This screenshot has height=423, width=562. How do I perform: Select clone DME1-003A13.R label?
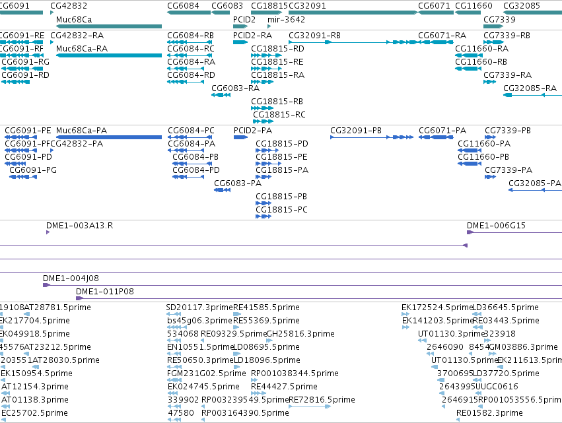[79, 226]
